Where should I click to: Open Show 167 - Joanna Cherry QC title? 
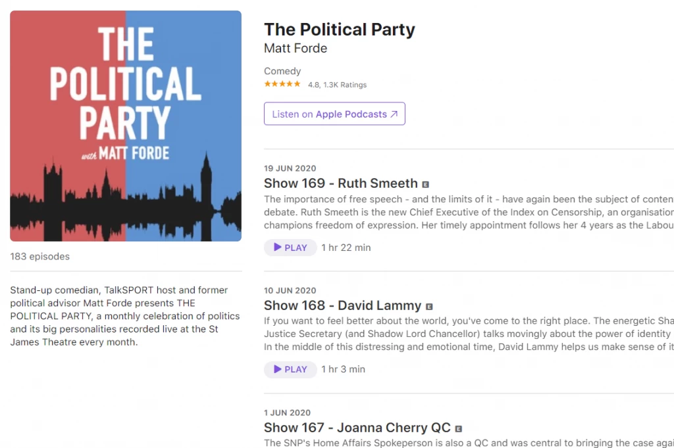click(357, 428)
